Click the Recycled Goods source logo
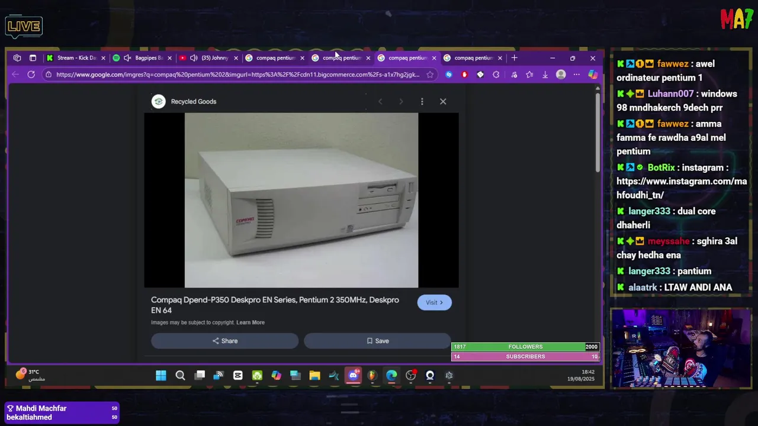 (158, 101)
